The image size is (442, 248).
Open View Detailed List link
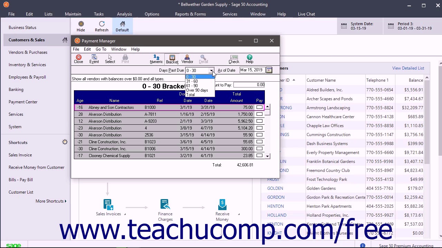click(x=408, y=68)
